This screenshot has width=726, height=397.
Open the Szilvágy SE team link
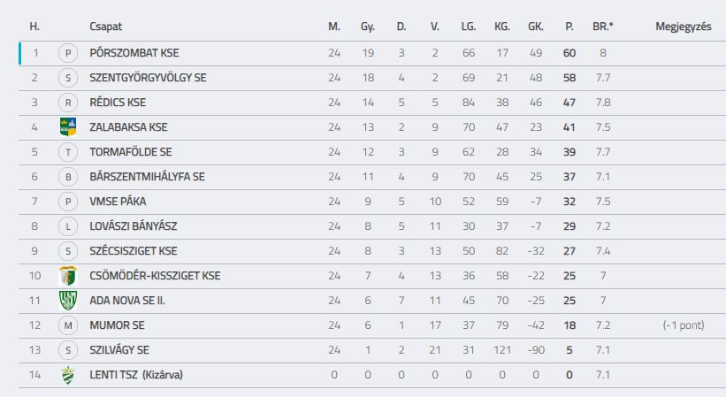(119, 350)
